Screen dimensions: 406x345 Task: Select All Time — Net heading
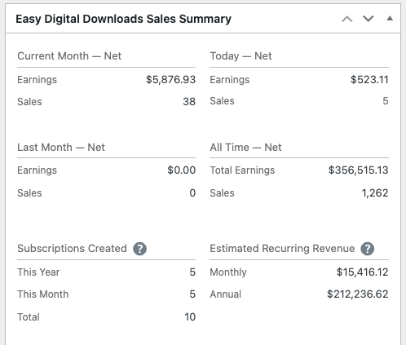[245, 148]
